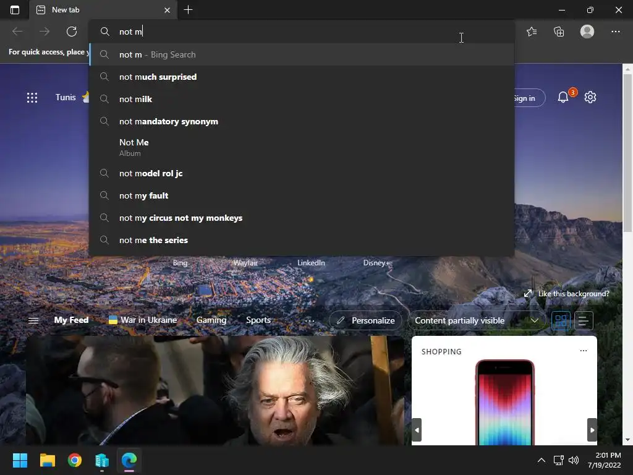Launch Chrome from the taskbar
Viewport: 633px width, 475px height.
pos(75,460)
